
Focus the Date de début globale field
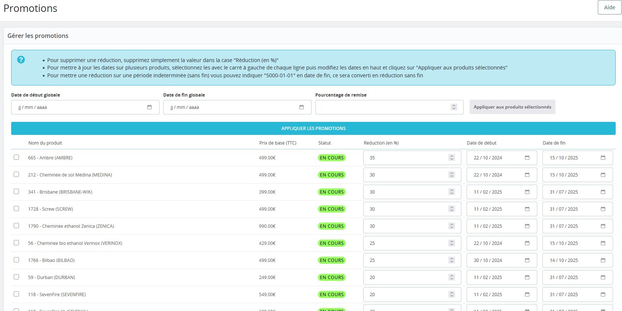coord(85,107)
